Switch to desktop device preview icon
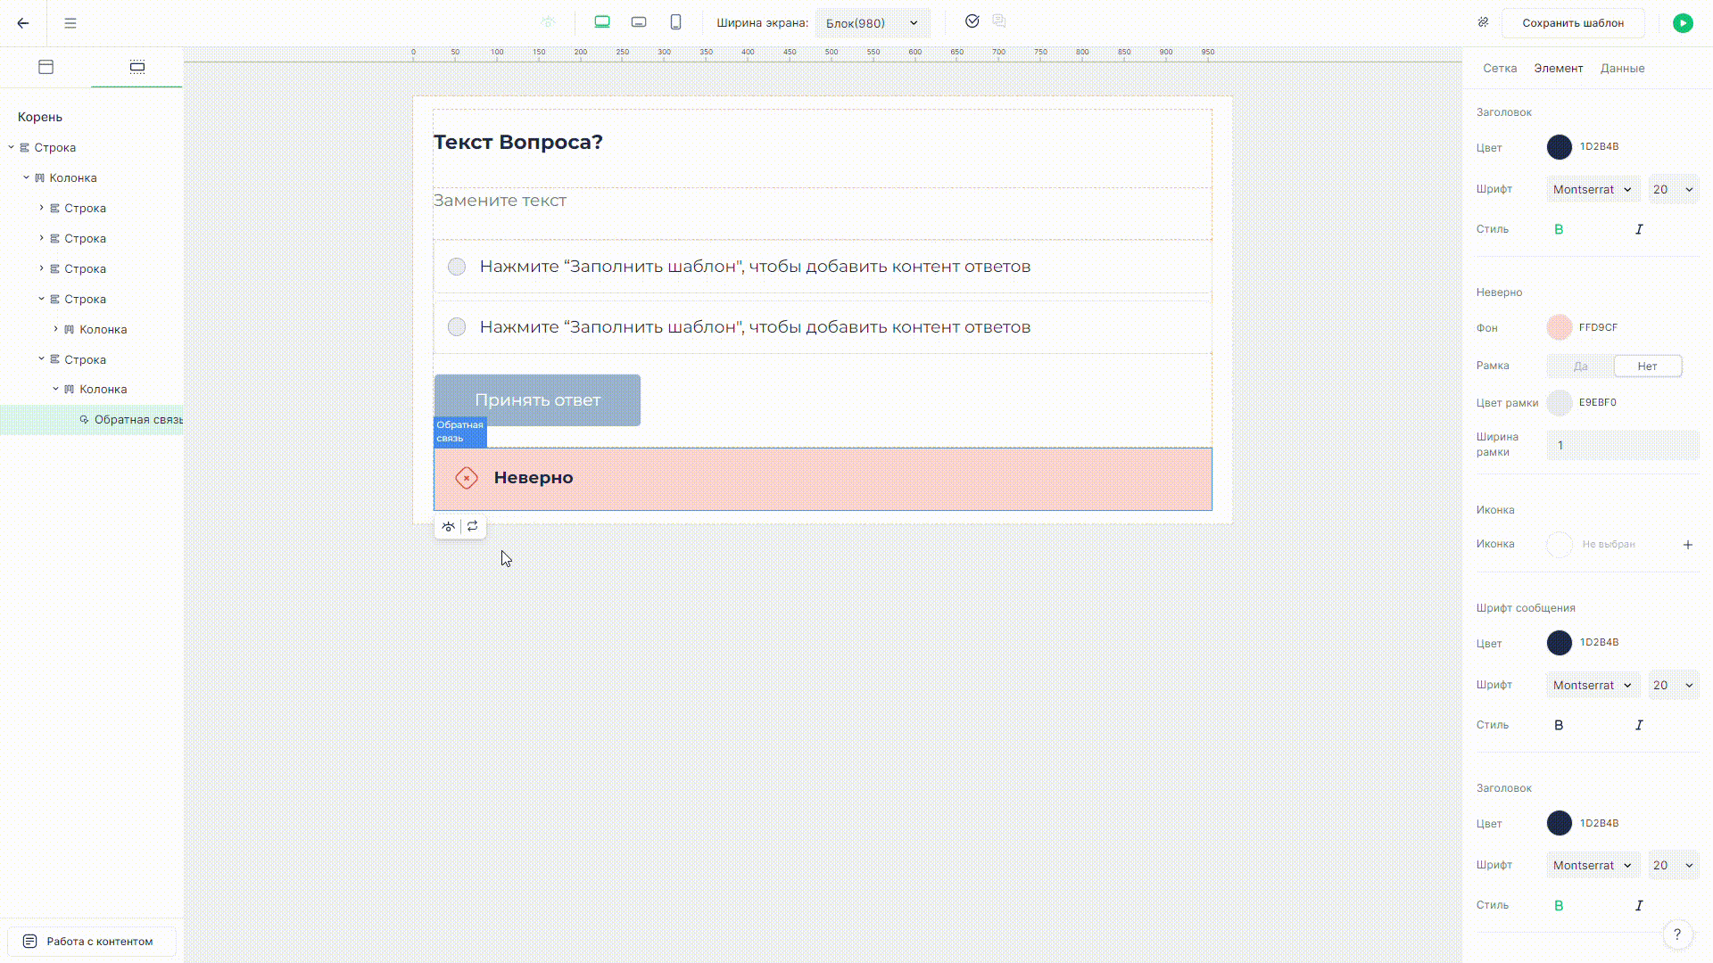1713x963 pixels. (x=602, y=22)
